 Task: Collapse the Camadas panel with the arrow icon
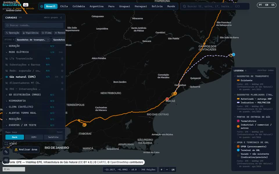click(x=61, y=18)
